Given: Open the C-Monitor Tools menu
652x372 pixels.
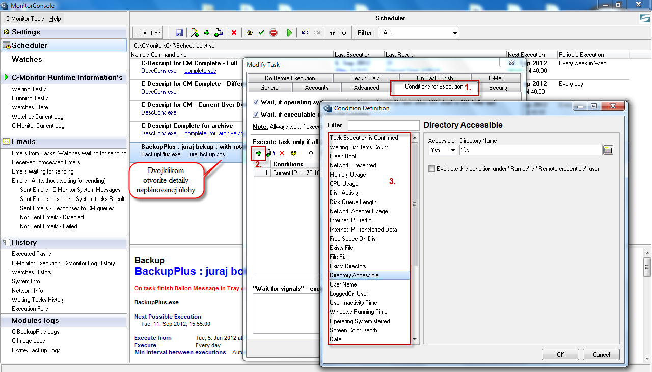Looking at the screenshot, I should click(x=25, y=19).
